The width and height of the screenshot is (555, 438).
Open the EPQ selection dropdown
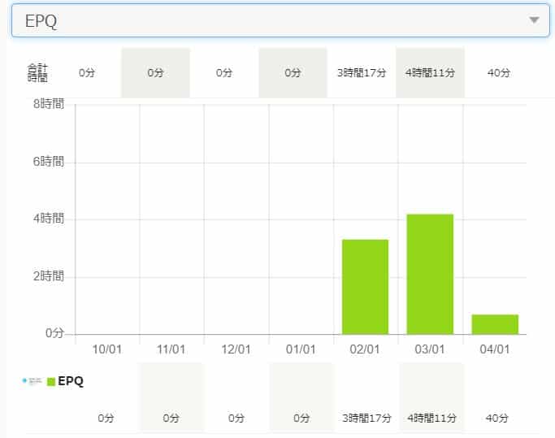coord(276,21)
